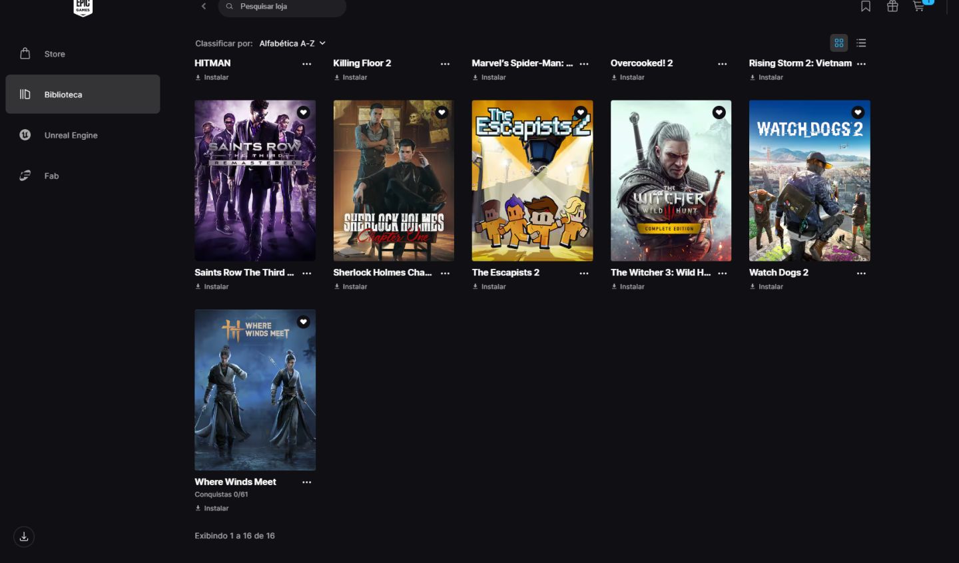Toggle favorite heart on The Escapists 2

coord(581,112)
